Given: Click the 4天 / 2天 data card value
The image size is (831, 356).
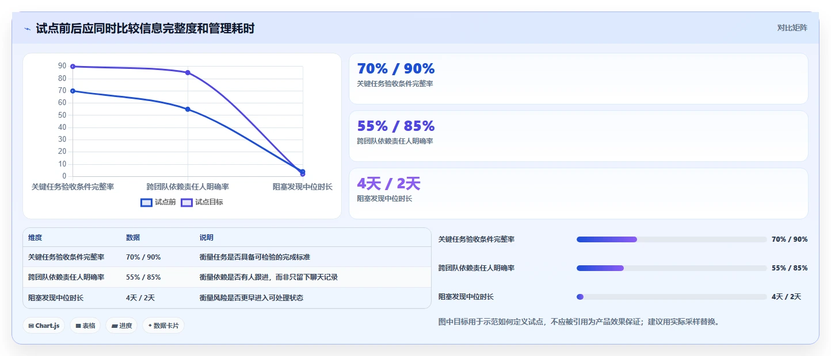Looking at the screenshot, I should click(389, 184).
